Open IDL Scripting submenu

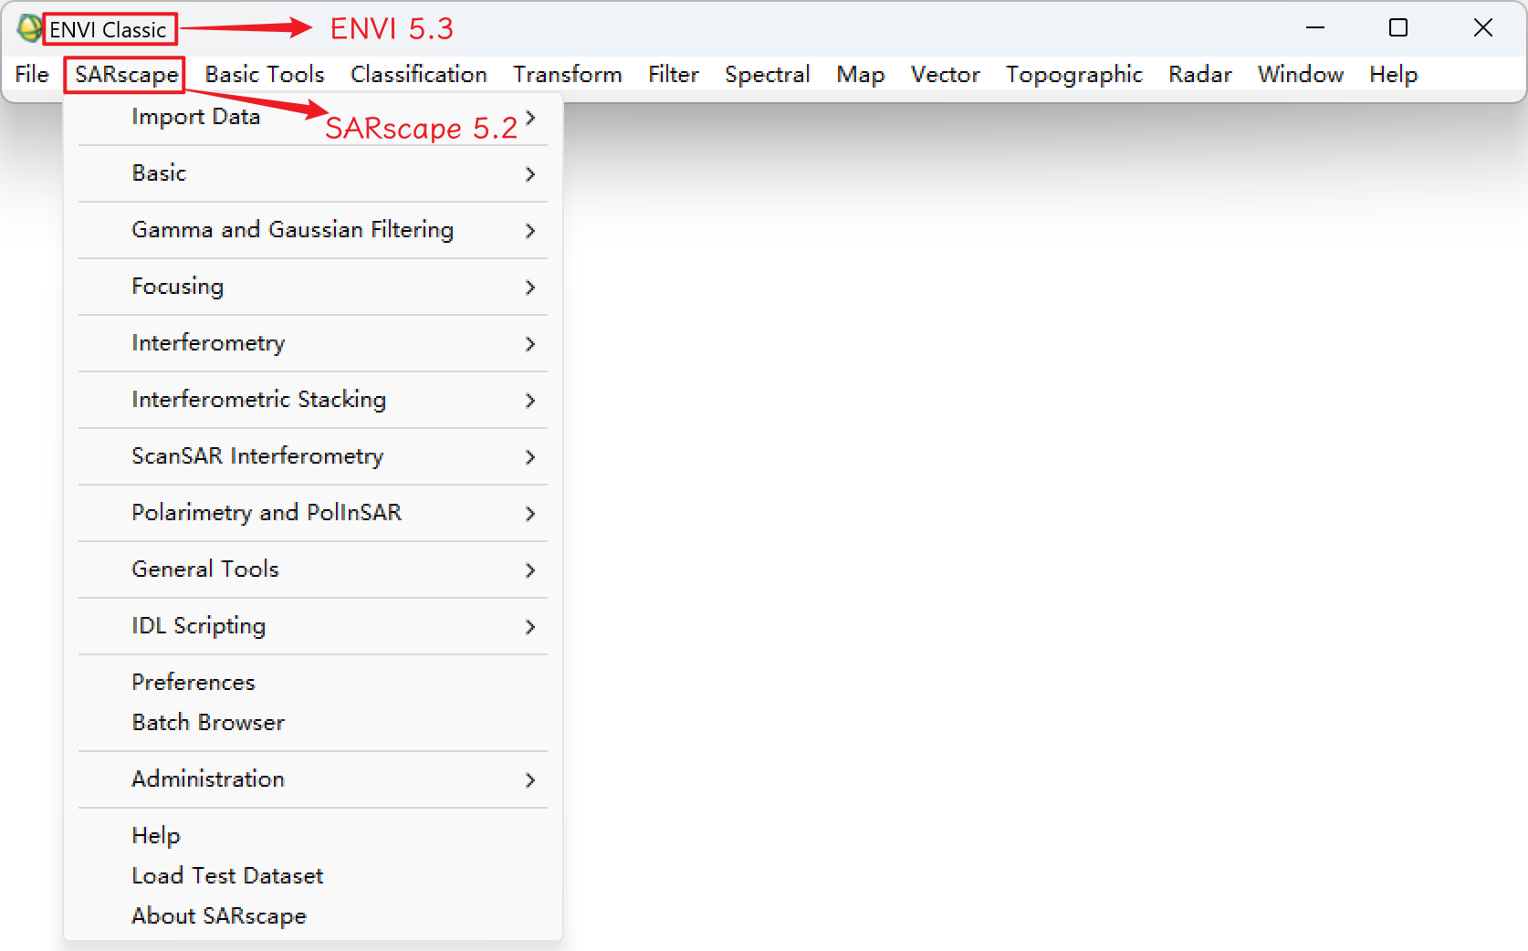pyautogui.click(x=313, y=626)
